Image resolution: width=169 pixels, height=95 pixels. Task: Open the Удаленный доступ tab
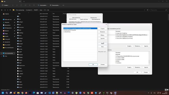coord(96,19)
